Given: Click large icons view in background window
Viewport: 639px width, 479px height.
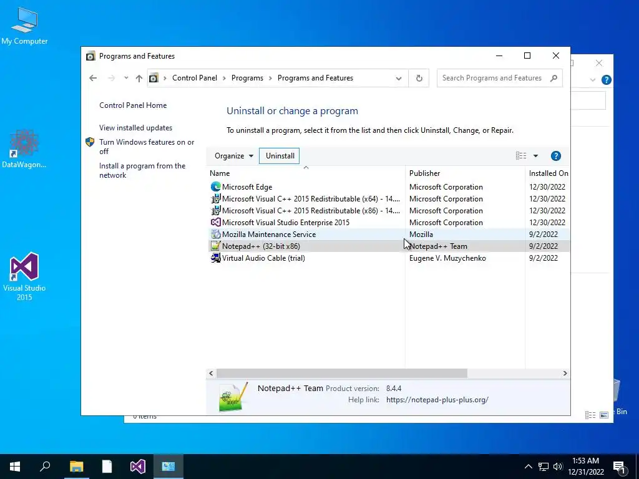Looking at the screenshot, I should (x=604, y=415).
